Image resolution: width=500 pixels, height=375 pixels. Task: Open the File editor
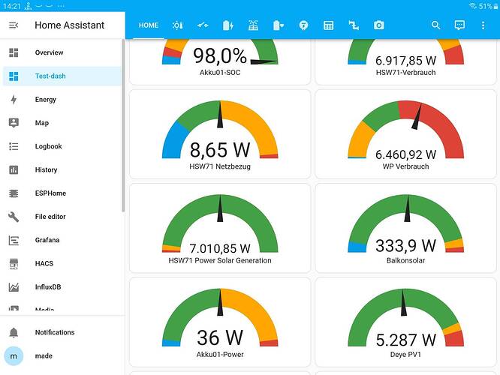(x=62, y=217)
